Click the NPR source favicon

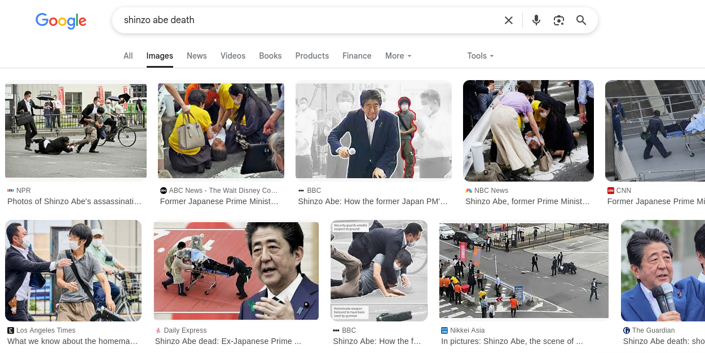[x=11, y=191]
